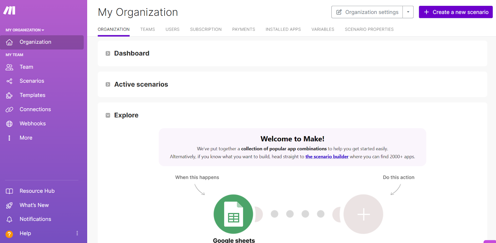Viewport: 496px width, 243px height.
Task: Switch to the Users tab
Action: [x=172, y=29]
